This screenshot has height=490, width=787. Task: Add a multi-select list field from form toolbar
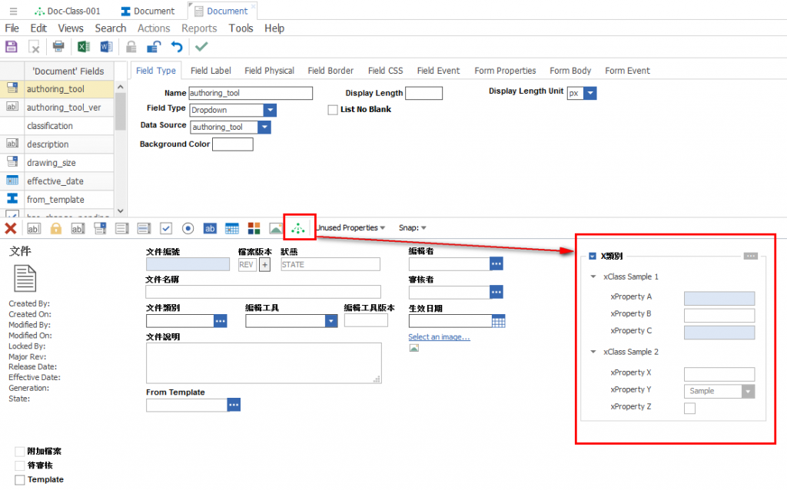(x=144, y=229)
